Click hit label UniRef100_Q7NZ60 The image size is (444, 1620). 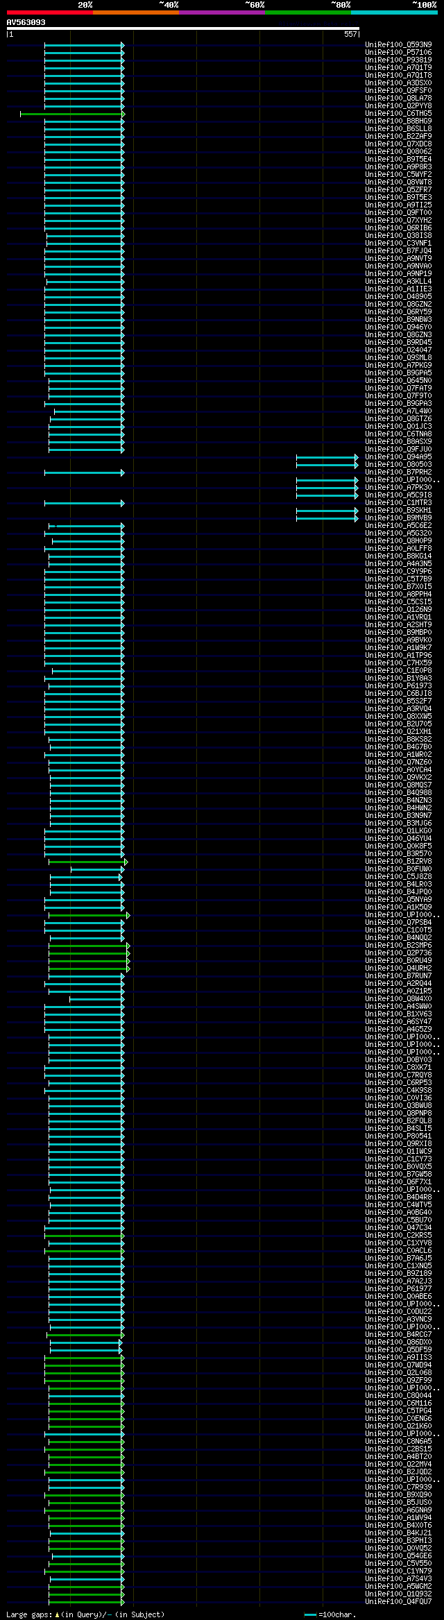pos(398,762)
